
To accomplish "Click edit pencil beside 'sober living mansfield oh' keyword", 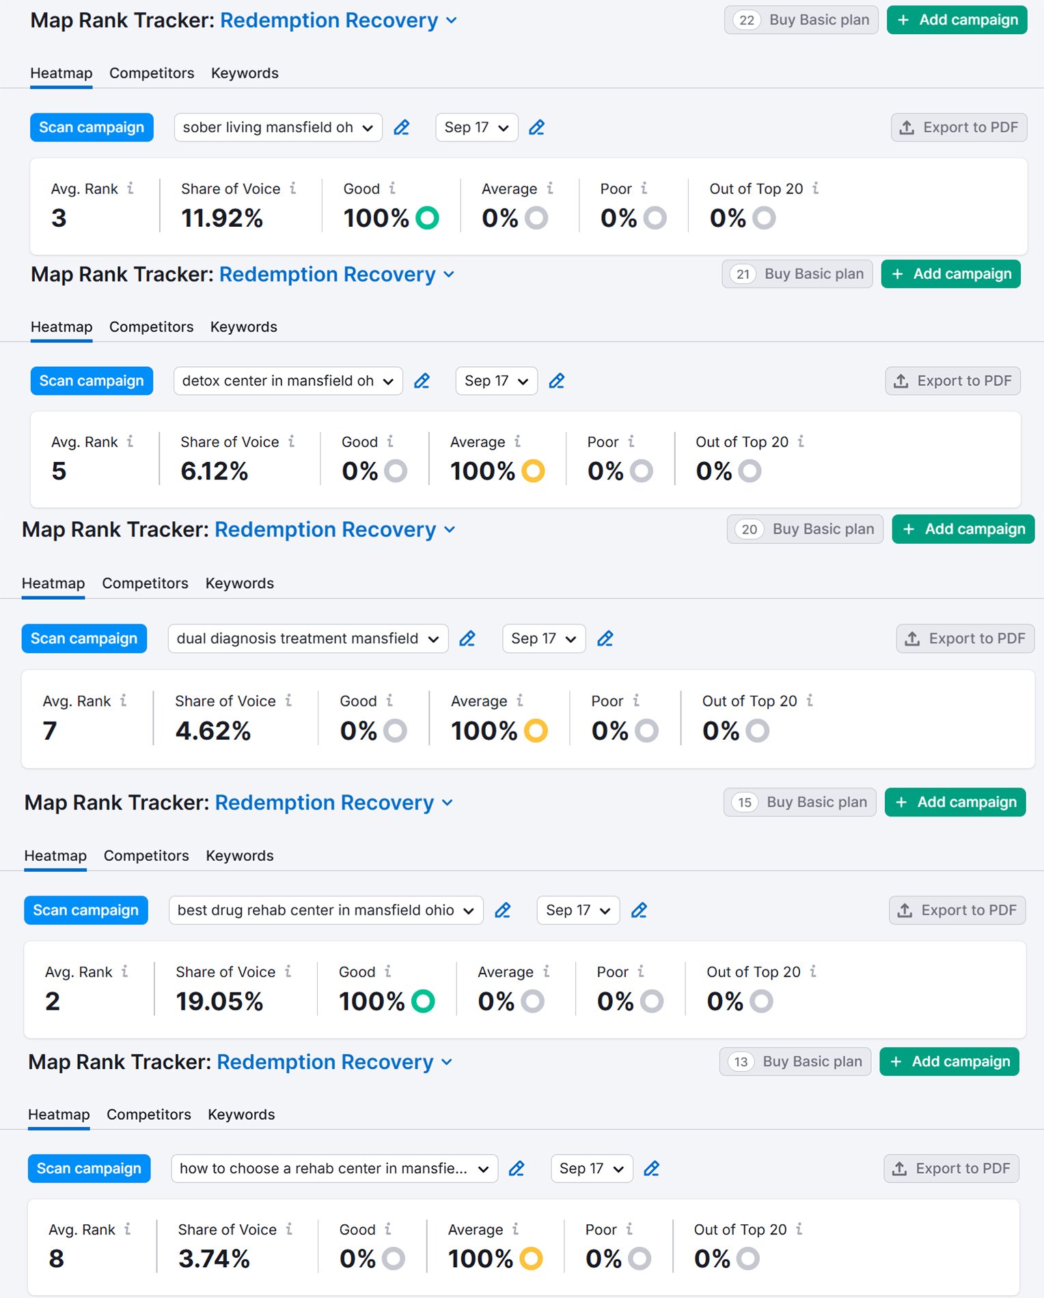I will coord(402,128).
